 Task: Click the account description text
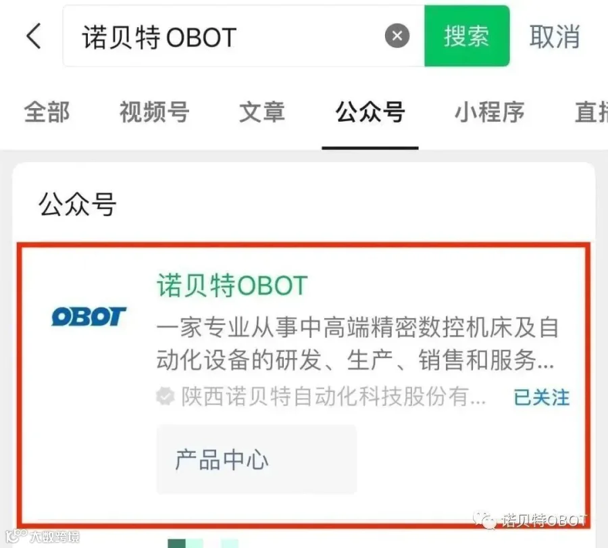click(x=357, y=343)
